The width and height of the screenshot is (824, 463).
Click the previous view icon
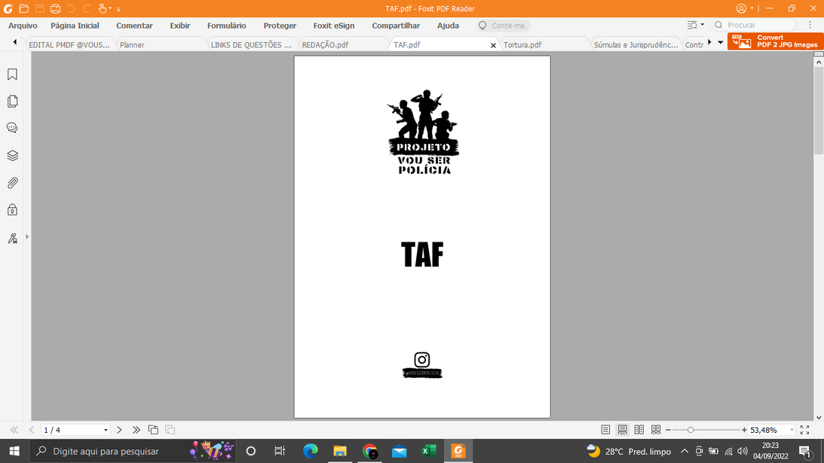click(x=153, y=430)
